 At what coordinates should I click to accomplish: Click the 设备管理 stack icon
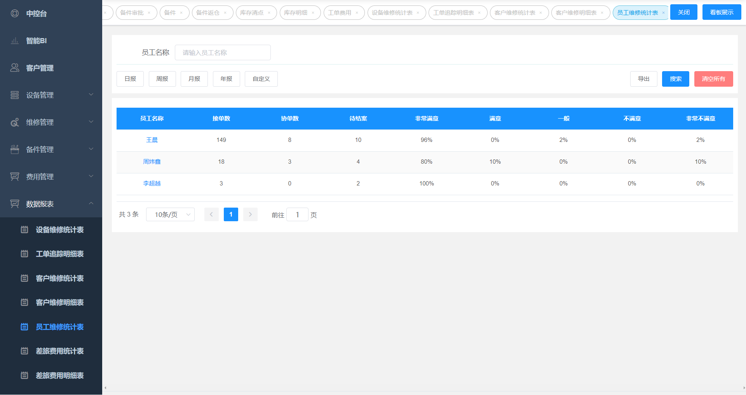click(15, 95)
